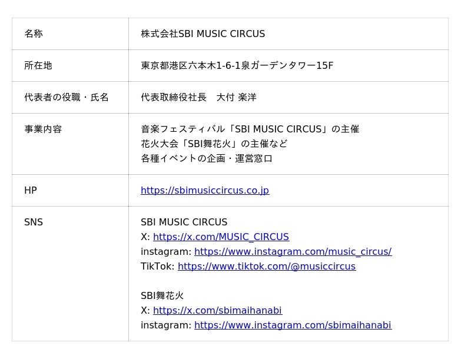Open the sbimusiccircus.co.jp homepage link
471x359 pixels.
pyautogui.click(x=204, y=191)
